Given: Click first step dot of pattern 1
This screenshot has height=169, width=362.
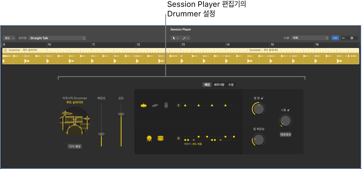Looking at the screenshot, I should click(185, 105).
